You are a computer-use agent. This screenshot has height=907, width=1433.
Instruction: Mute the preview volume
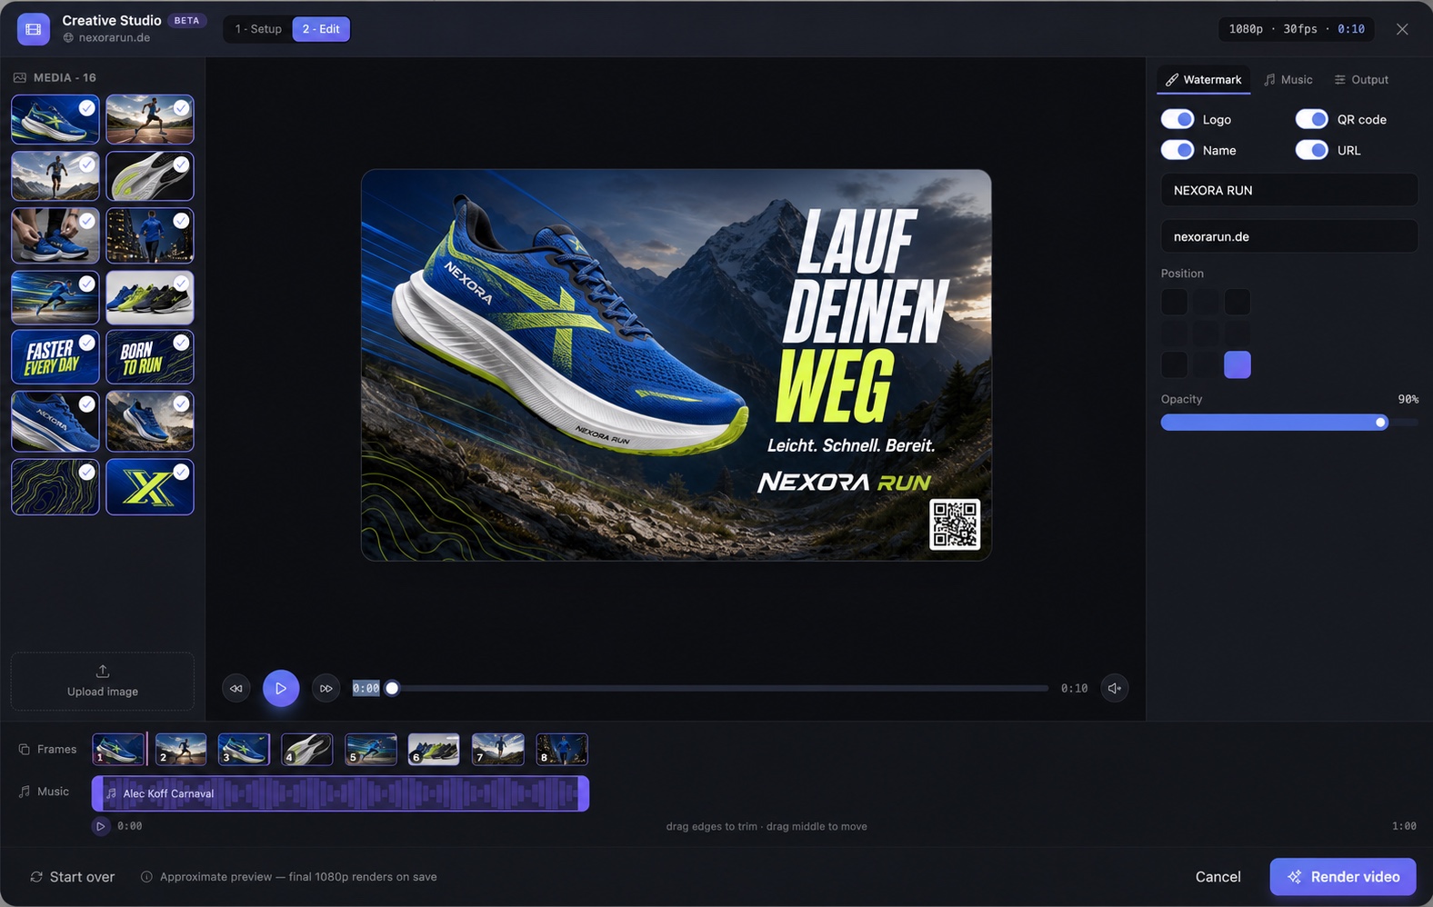tap(1115, 688)
